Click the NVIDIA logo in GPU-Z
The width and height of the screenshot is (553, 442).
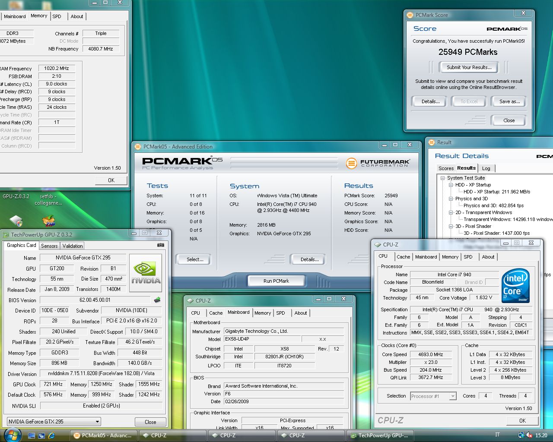click(x=146, y=273)
